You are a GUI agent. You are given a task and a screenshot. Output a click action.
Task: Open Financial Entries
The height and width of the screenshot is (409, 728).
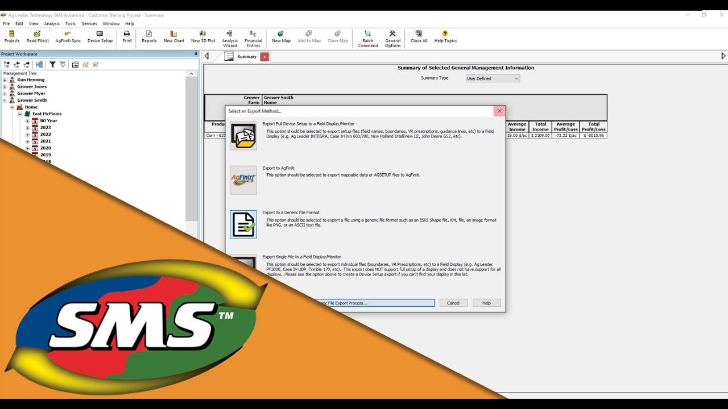tap(253, 39)
